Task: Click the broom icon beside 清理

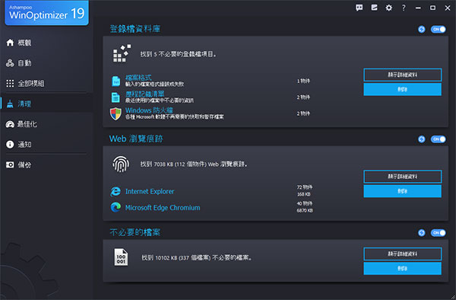Action: 10,104
